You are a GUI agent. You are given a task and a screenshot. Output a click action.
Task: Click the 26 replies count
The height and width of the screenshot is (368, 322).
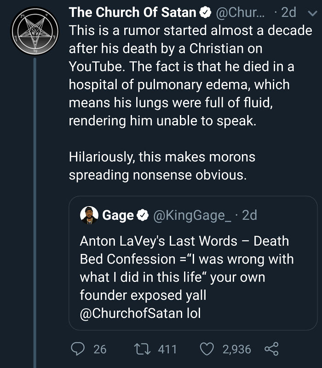tap(100, 349)
